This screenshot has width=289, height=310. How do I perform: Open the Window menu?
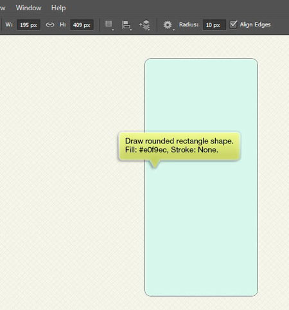(28, 8)
